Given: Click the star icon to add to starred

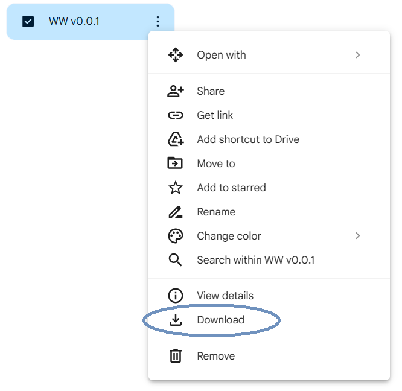Looking at the screenshot, I should pos(175,188).
